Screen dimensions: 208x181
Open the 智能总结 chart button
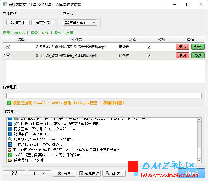tap(89, 173)
